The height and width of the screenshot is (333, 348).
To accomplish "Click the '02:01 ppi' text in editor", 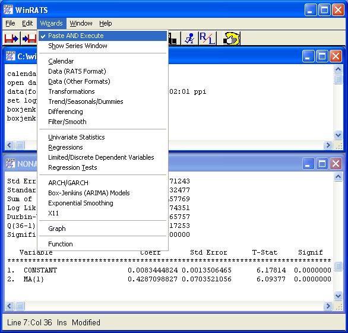I will pos(188,91).
